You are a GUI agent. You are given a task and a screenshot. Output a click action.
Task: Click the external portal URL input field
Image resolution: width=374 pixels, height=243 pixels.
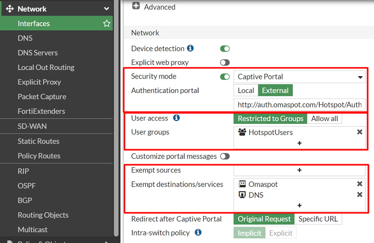299,105
